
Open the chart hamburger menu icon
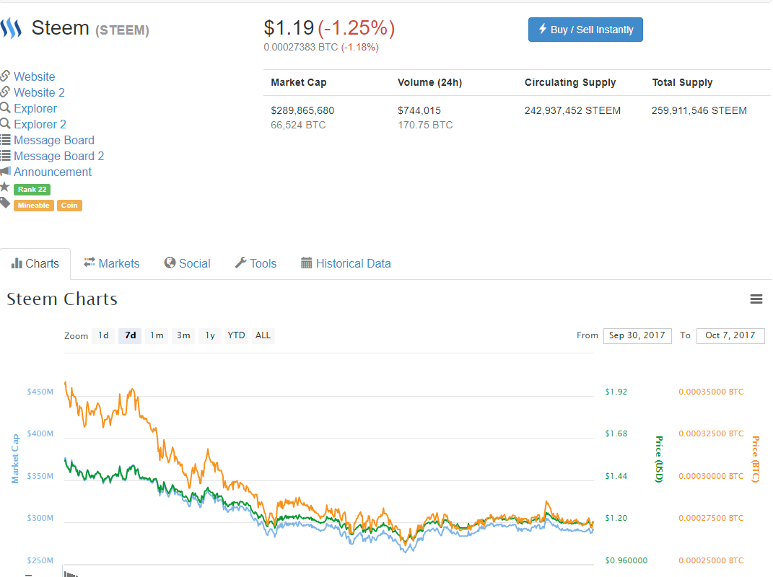click(x=756, y=299)
